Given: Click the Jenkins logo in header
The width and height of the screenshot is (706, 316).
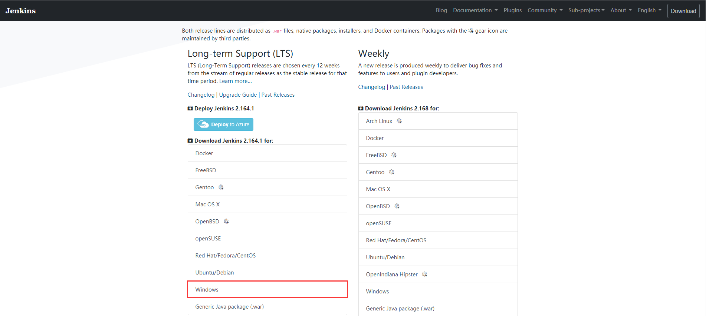Looking at the screenshot, I should [20, 11].
